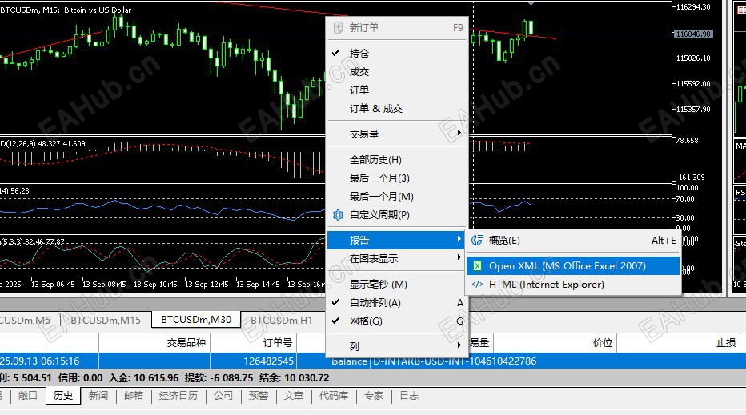Select Open XML (MS Office Excel 2007) report

point(573,265)
